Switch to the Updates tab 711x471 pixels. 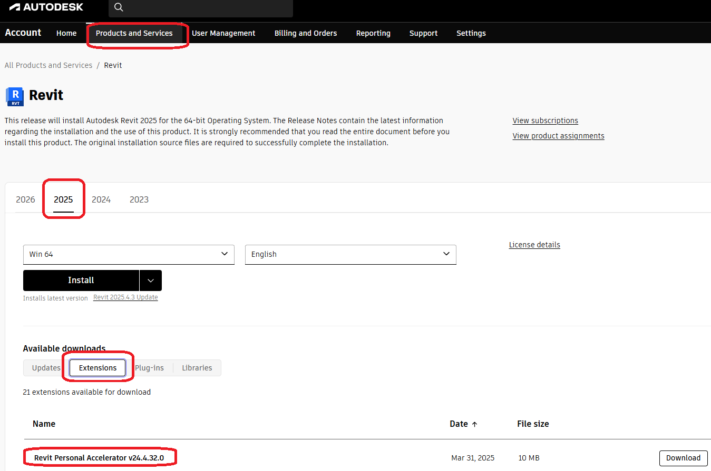46,367
